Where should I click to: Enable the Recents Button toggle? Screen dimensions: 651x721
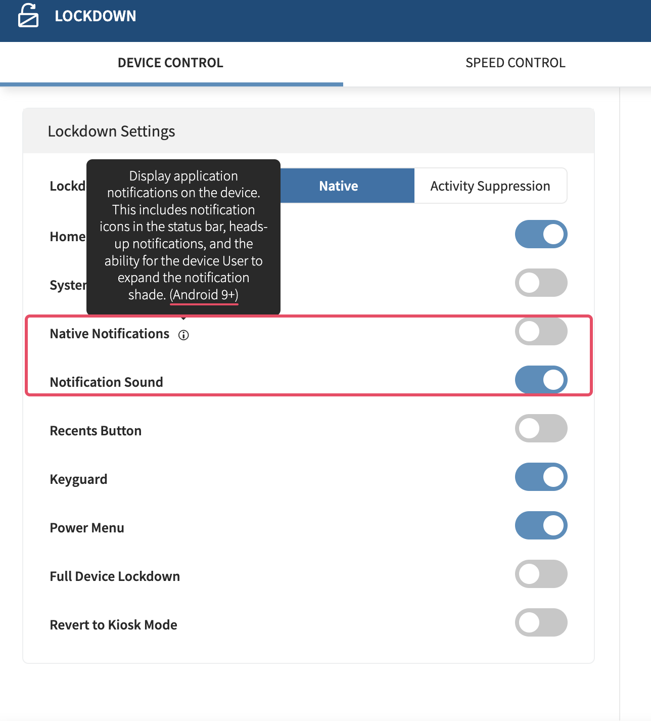[541, 429]
